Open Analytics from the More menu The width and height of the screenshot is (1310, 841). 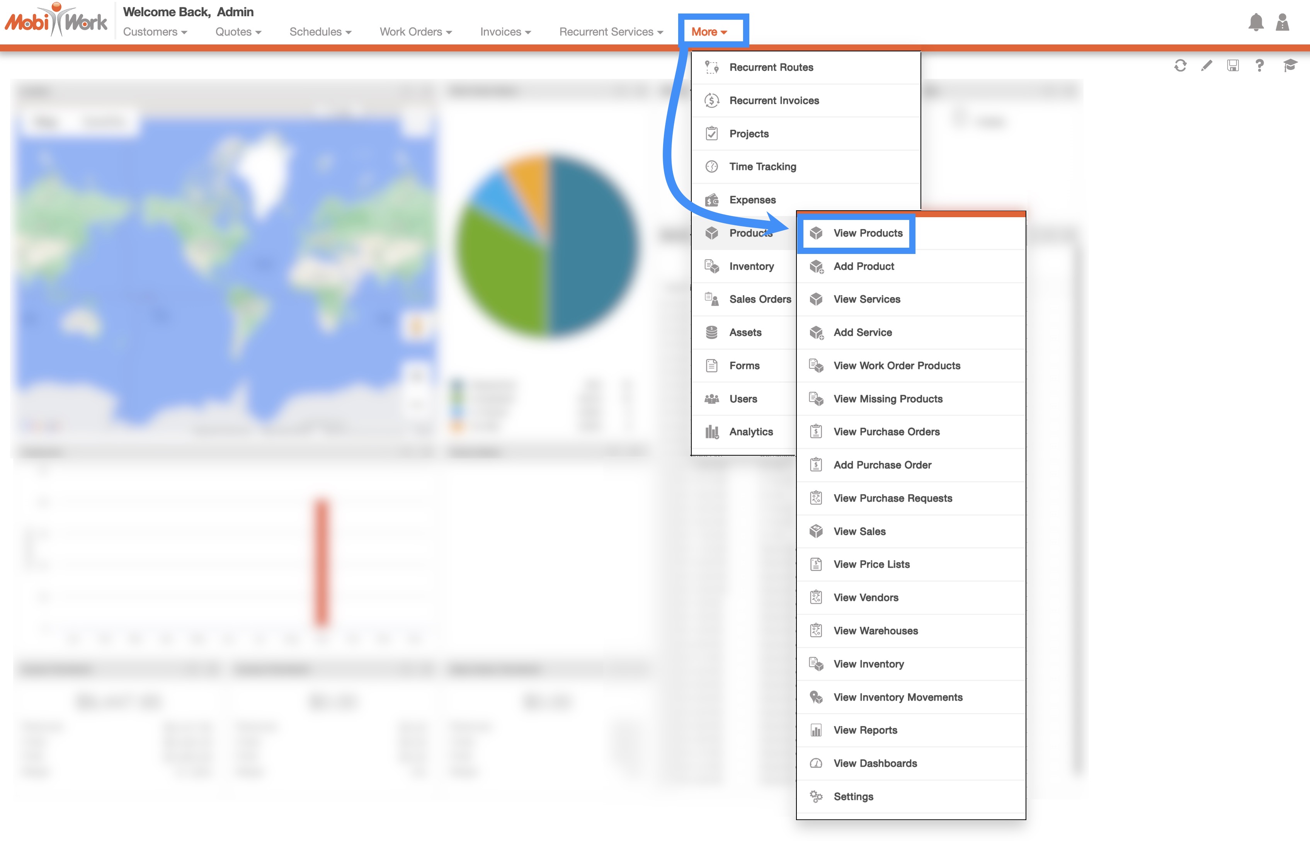coord(751,432)
